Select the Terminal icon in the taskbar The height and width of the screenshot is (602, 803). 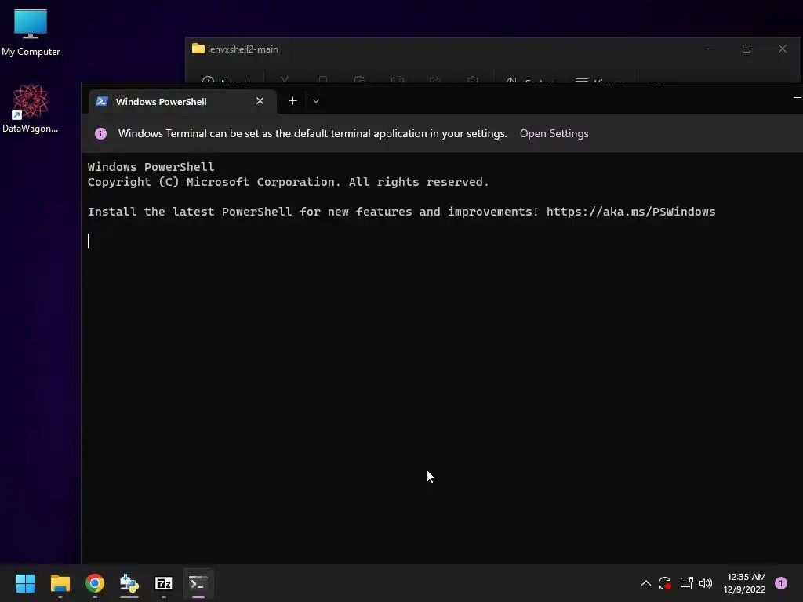coord(198,583)
